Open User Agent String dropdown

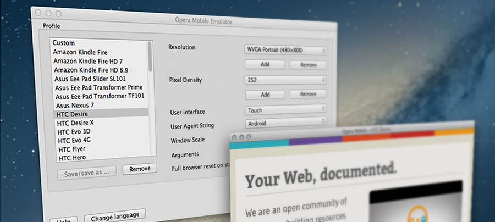285,124
